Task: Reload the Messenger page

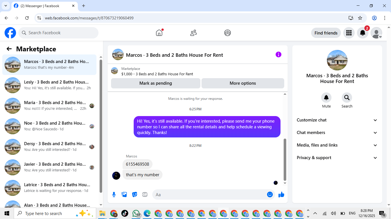Action: (27, 18)
